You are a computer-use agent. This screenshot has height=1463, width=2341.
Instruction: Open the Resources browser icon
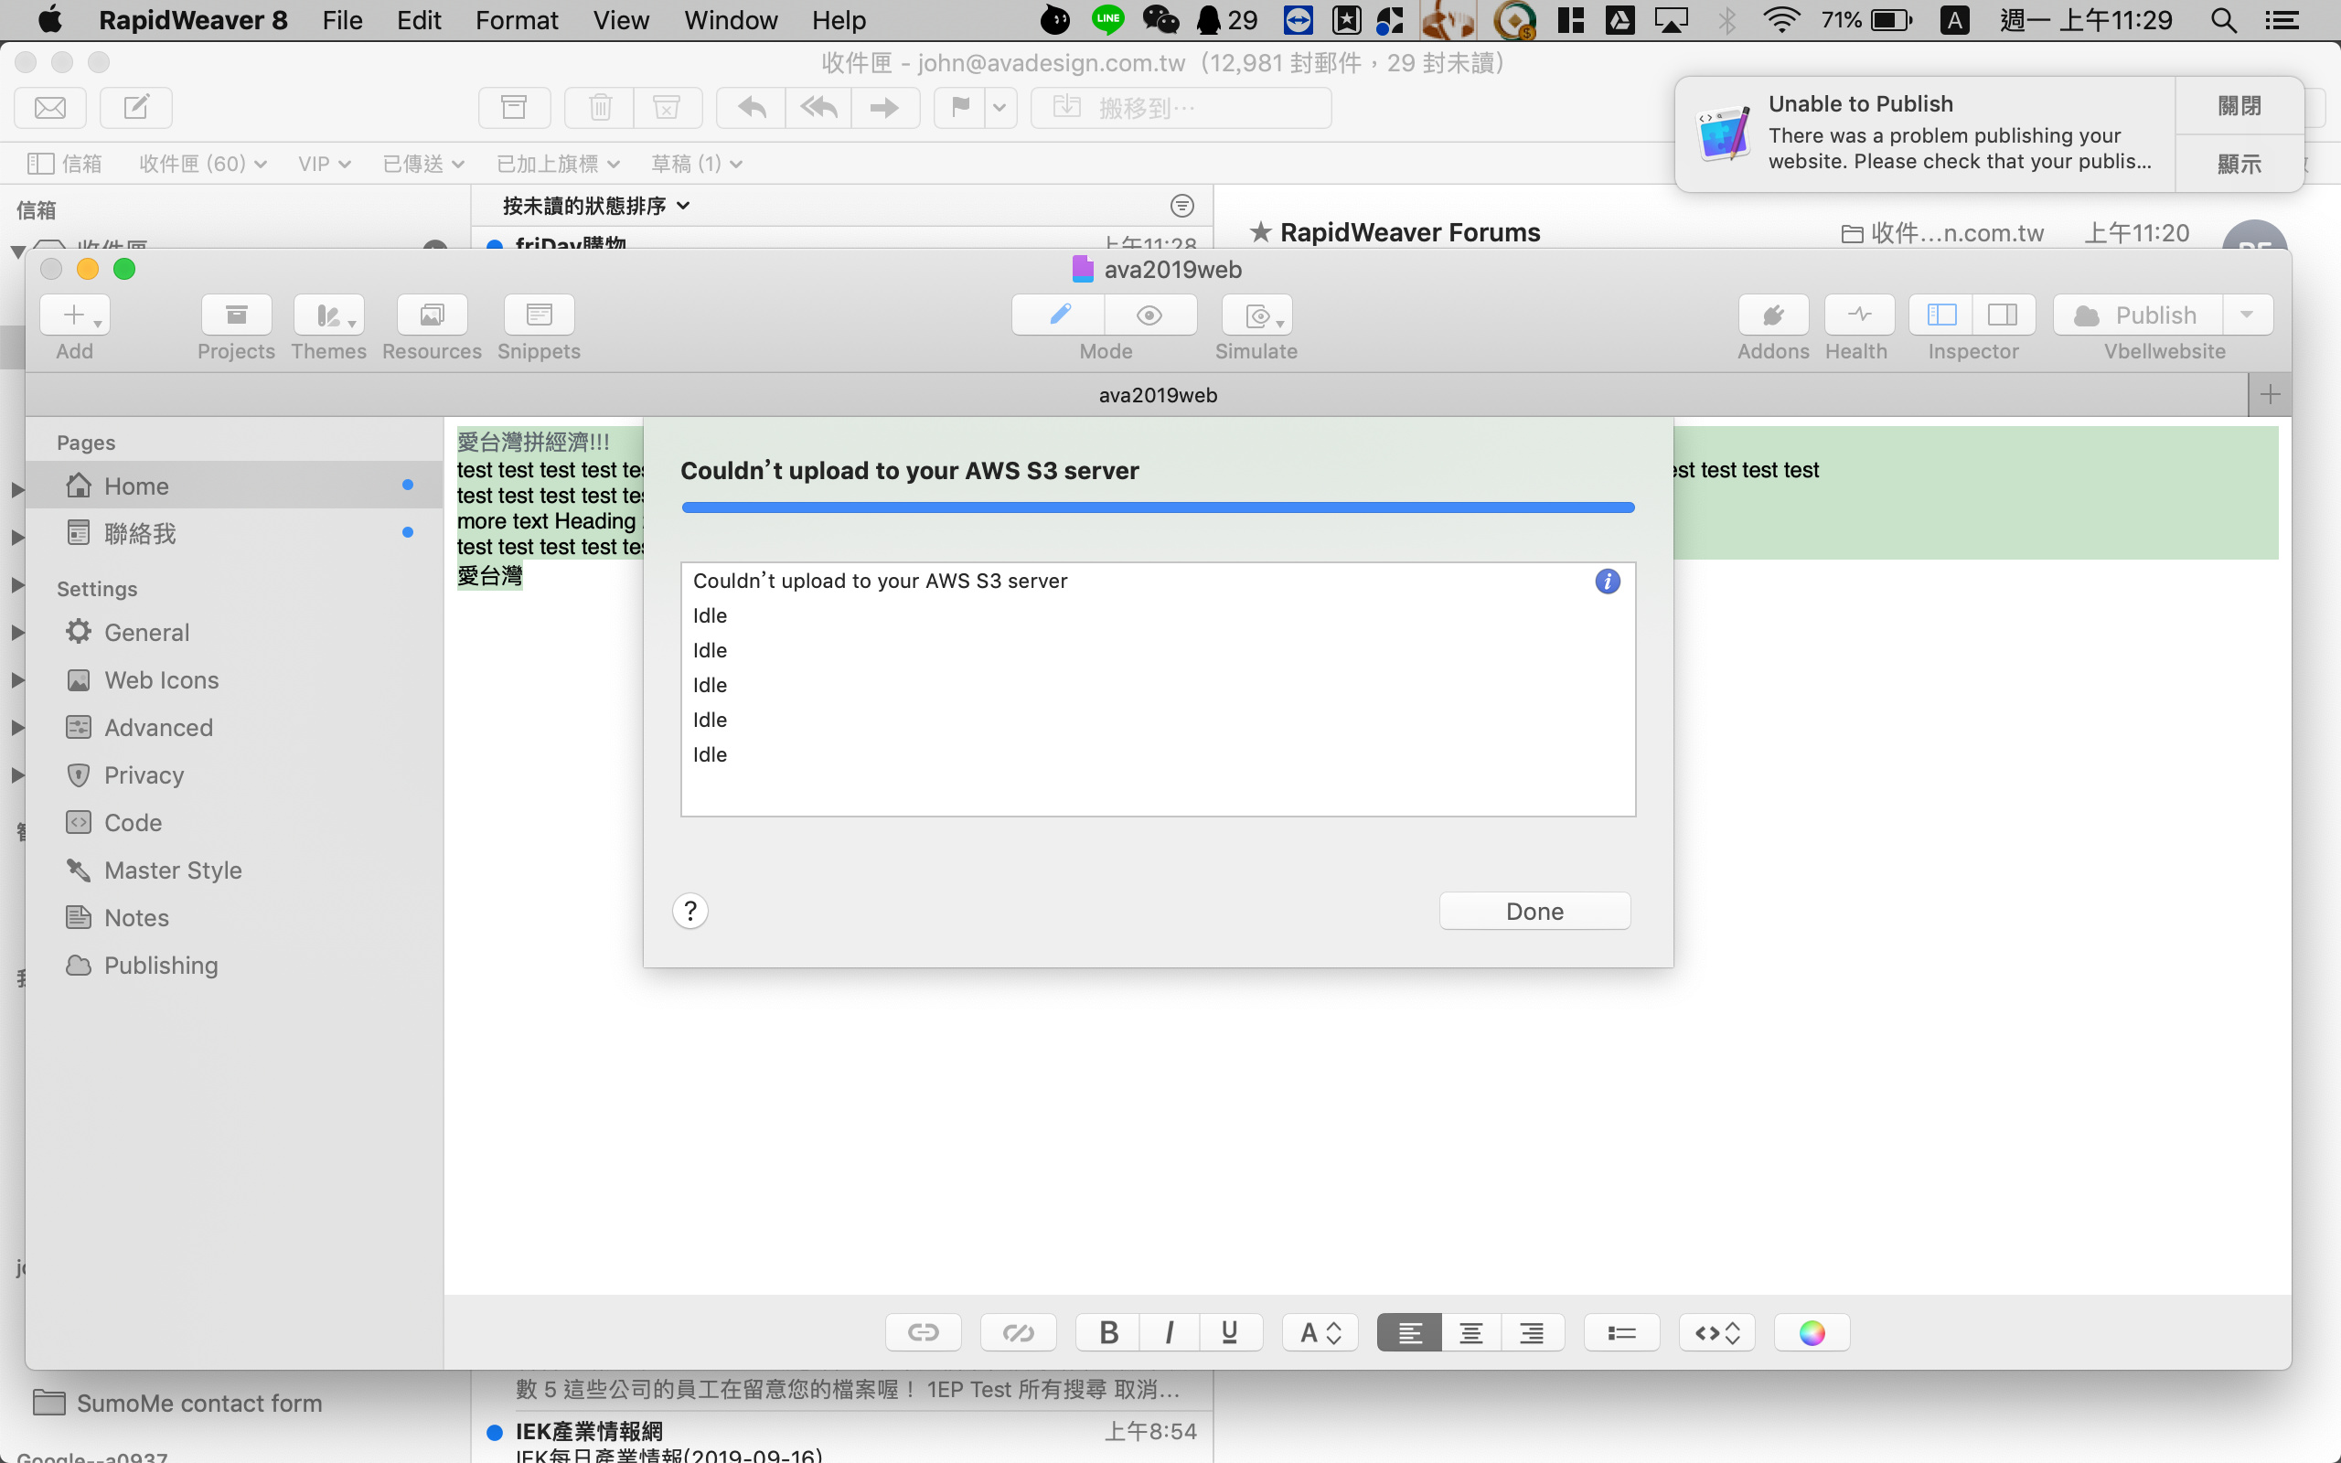432,315
